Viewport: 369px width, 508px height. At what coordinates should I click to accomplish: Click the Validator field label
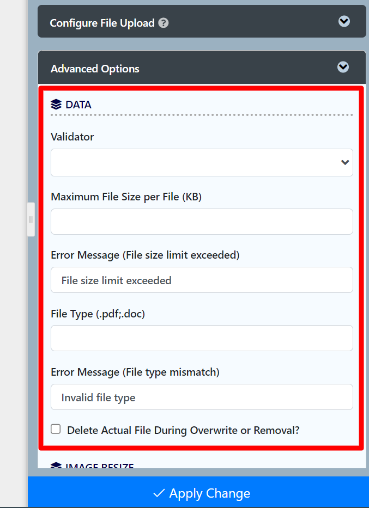pyautogui.click(x=72, y=137)
